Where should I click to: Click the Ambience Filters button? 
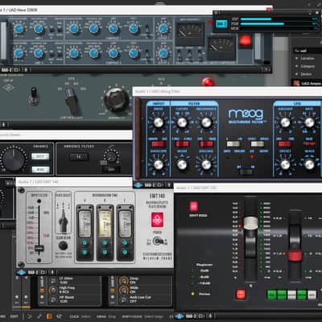point(78,157)
